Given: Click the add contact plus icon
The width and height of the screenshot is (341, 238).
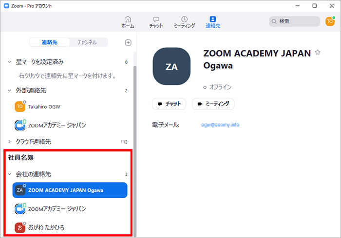Looking at the screenshot, I should (x=128, y=43).
